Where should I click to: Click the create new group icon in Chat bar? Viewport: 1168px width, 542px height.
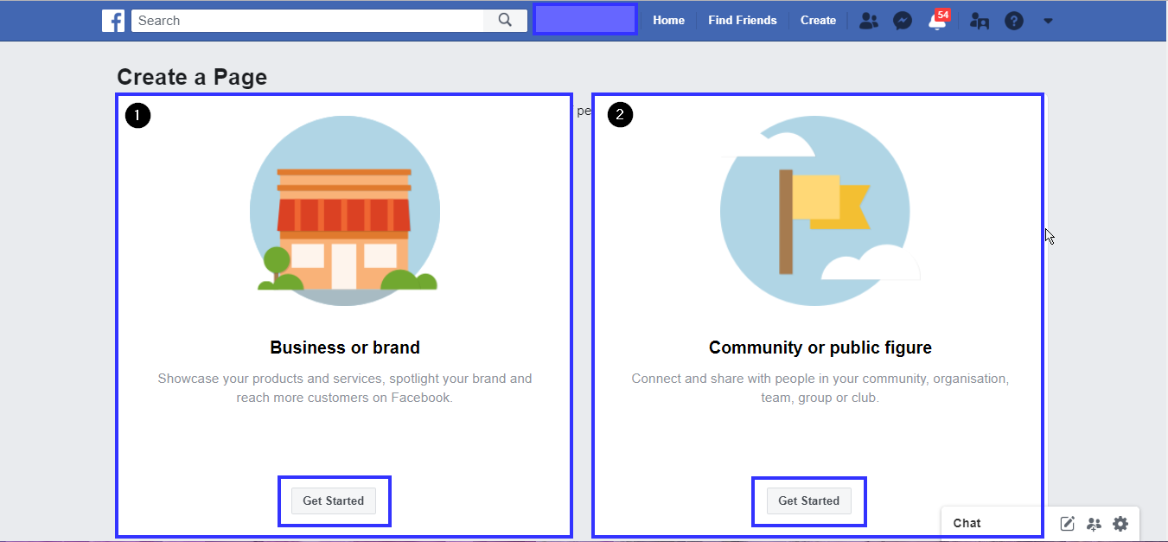1094,523
